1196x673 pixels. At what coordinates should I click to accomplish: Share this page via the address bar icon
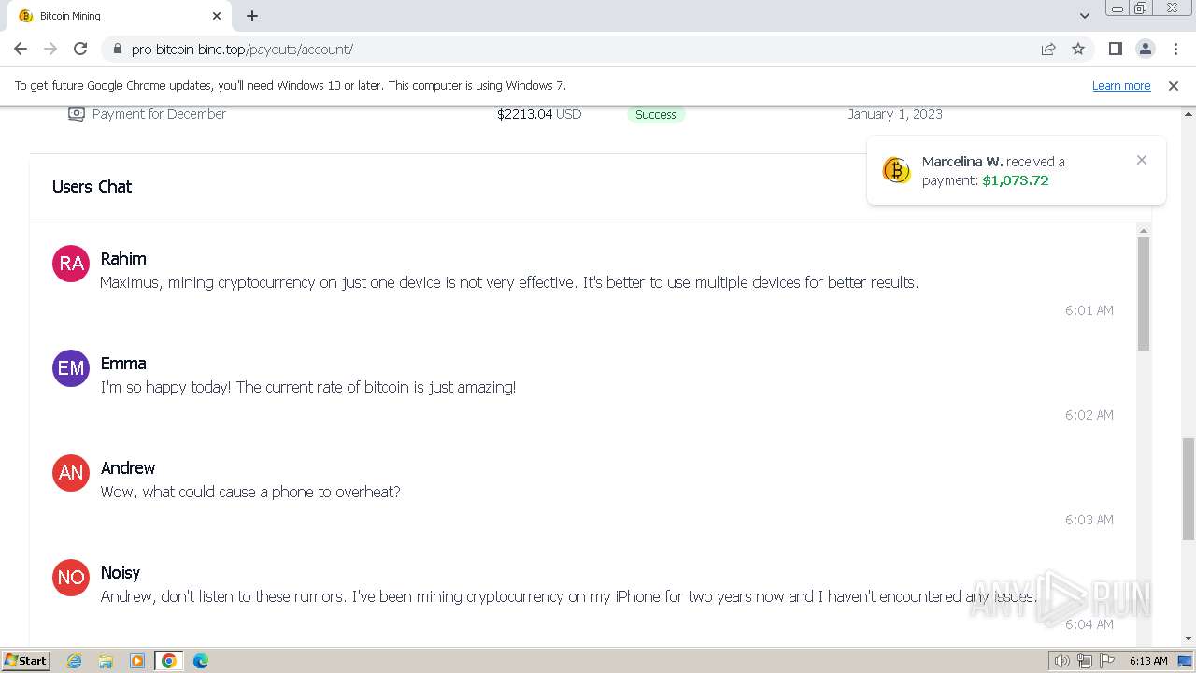1048,49
